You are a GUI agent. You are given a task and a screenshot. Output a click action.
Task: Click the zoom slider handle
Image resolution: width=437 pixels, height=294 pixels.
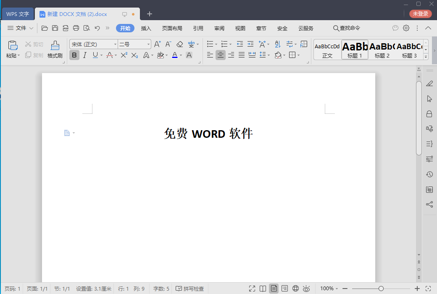click(x=381, y=289)
